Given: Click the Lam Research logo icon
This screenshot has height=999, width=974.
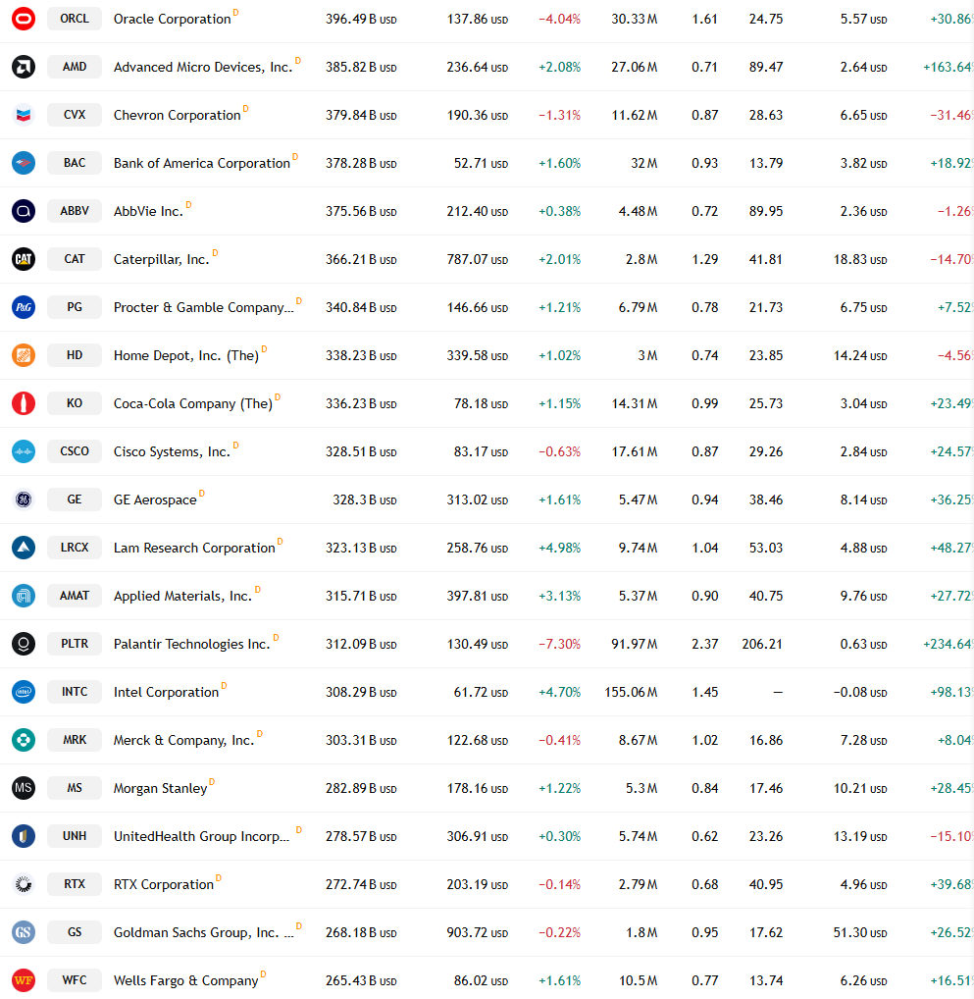Looking at the screenshot, I should tap(24, 548).
